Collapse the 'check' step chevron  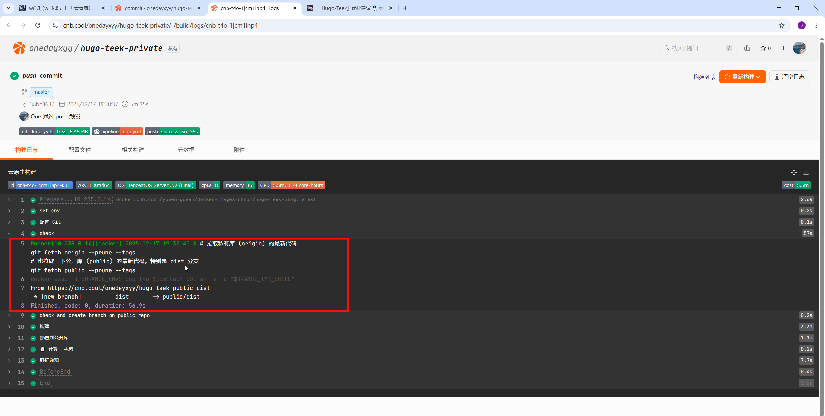(9, 233)
